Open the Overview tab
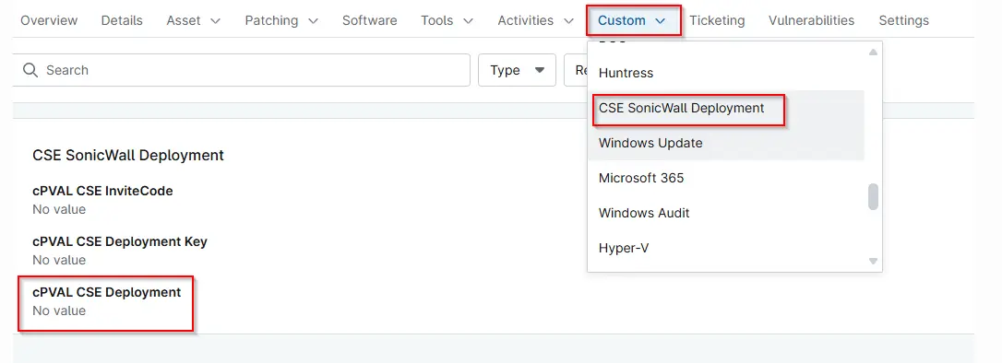The width and height of the screenshot is (1002, 363). click(49, 20)
